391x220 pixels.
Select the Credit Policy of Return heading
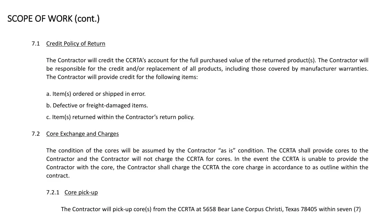[x=76, y=44]
